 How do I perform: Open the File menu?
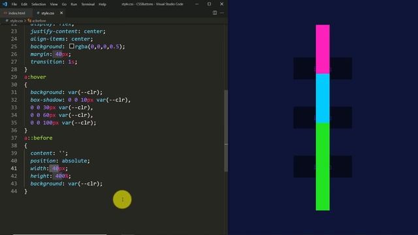(x=14, y=5)
